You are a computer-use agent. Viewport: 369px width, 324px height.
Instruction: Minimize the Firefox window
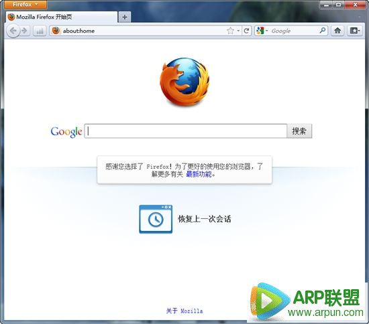tap(326, 5)
